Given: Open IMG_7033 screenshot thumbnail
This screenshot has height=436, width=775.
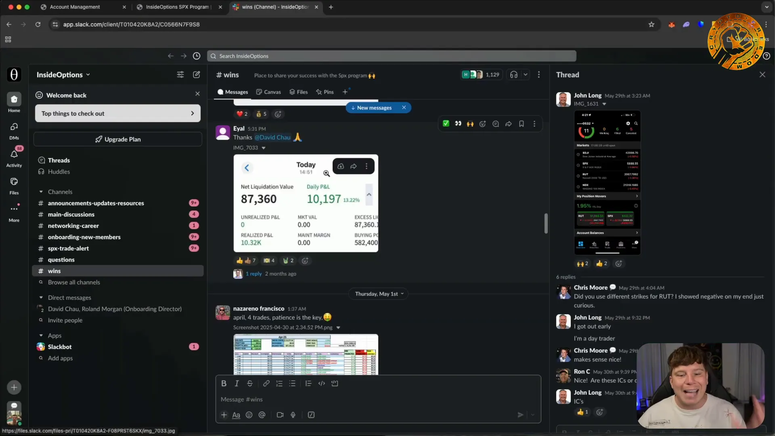Looking at the screenshot, I should coord(306,203).
